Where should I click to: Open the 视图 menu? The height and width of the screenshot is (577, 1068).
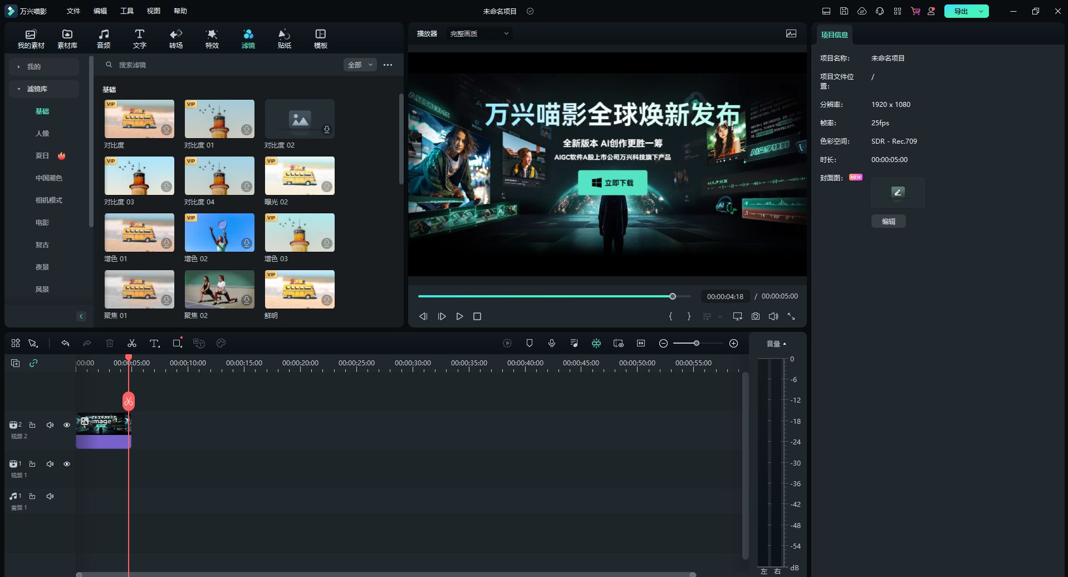[154, 11]
